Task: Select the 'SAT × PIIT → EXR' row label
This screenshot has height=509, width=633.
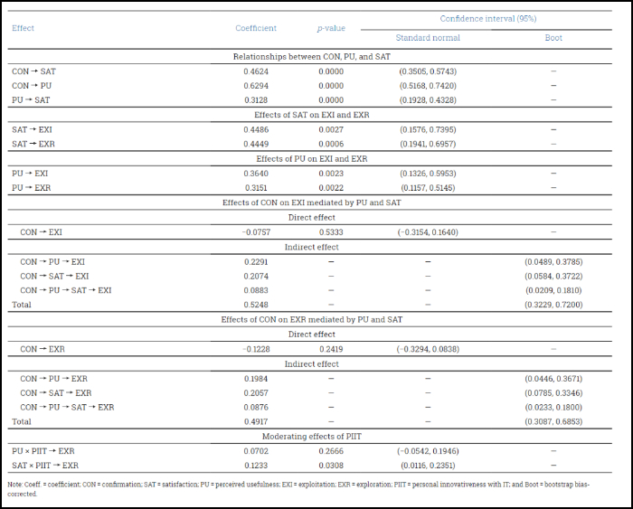Action: (x=45, y=466)
